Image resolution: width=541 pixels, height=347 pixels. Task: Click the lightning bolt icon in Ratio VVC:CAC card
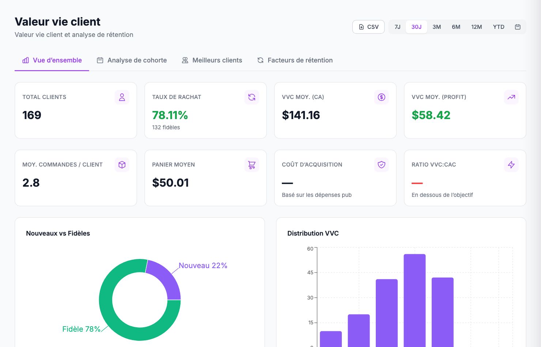[511, 165]
